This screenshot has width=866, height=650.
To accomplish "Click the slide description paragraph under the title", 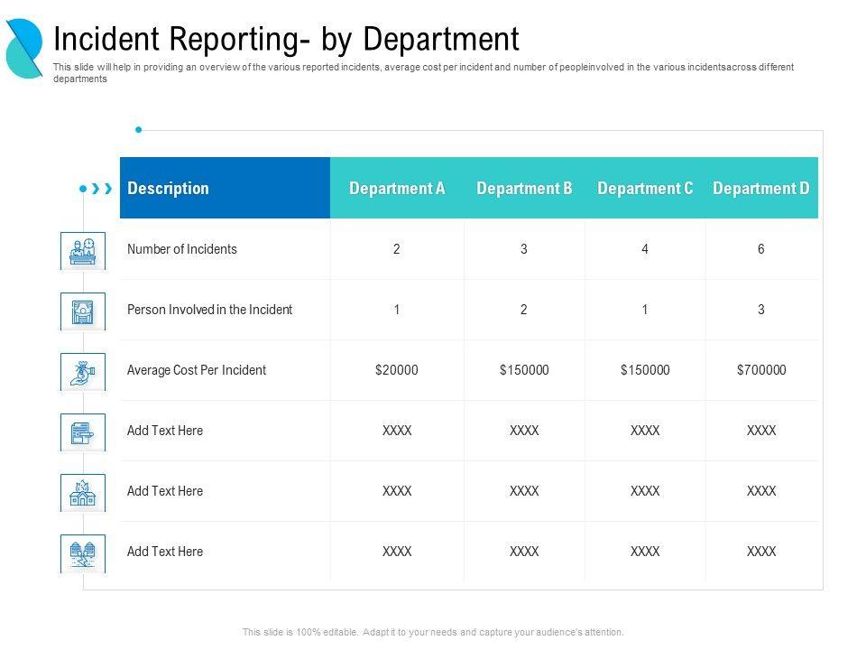I will [x=424, y=73].
